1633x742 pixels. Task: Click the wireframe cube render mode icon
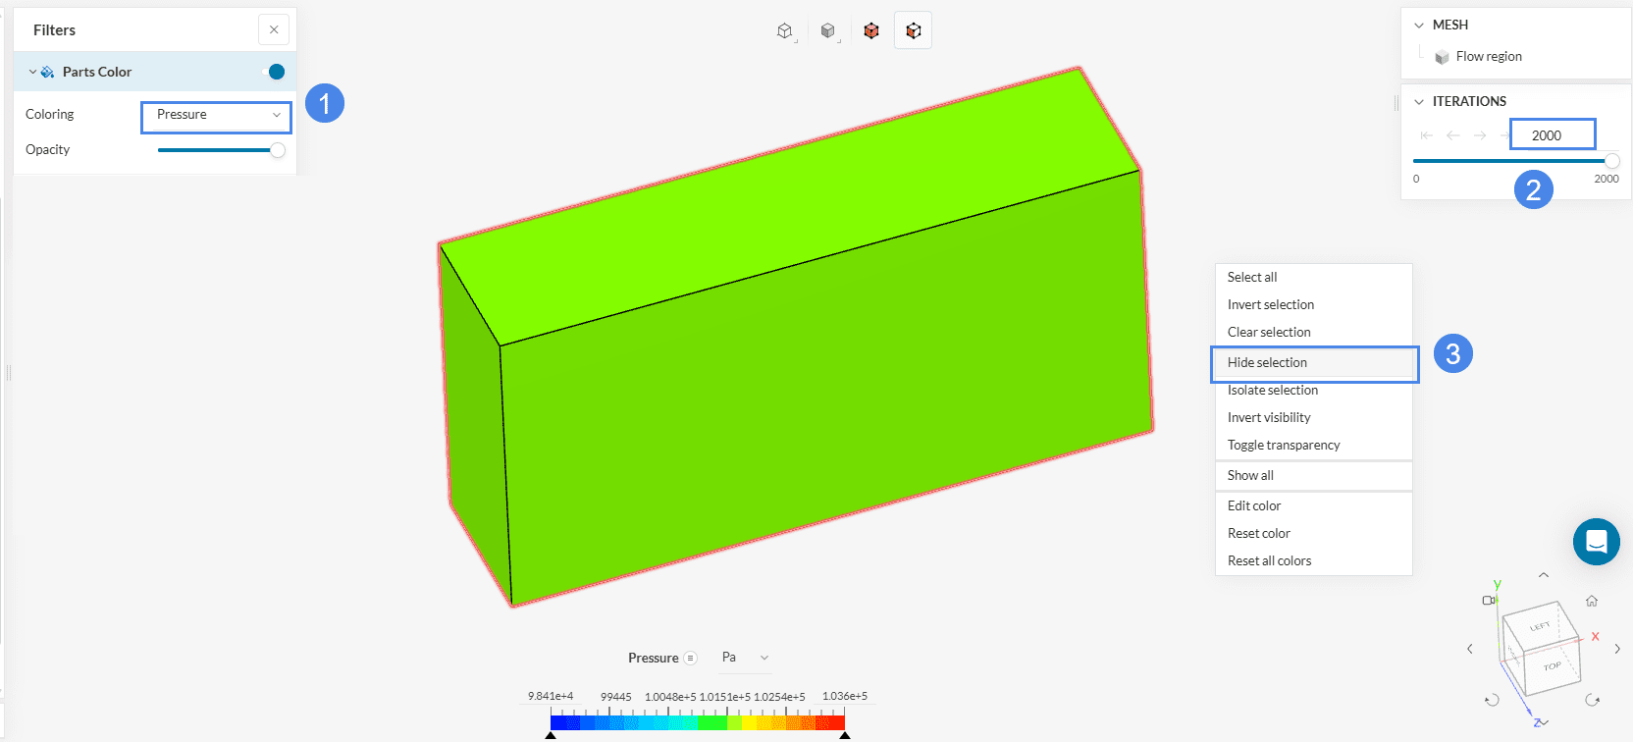point(784,31)
